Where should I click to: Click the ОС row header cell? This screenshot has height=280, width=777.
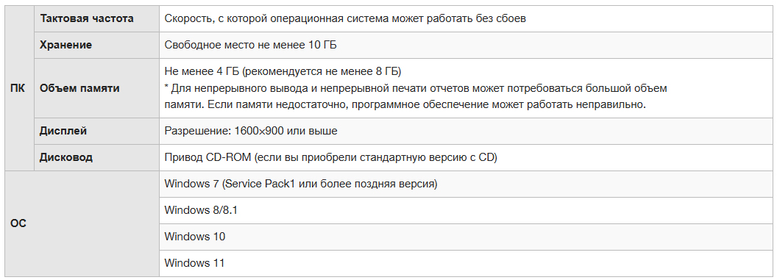click(x=82, y=223)
